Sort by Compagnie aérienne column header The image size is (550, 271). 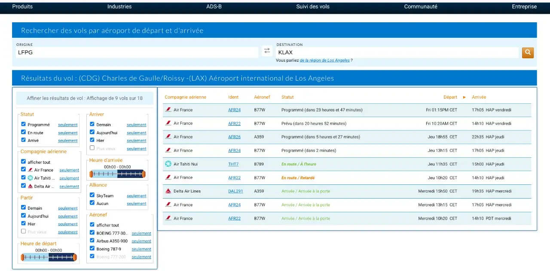pyautogui.click(x=185, y=97)
